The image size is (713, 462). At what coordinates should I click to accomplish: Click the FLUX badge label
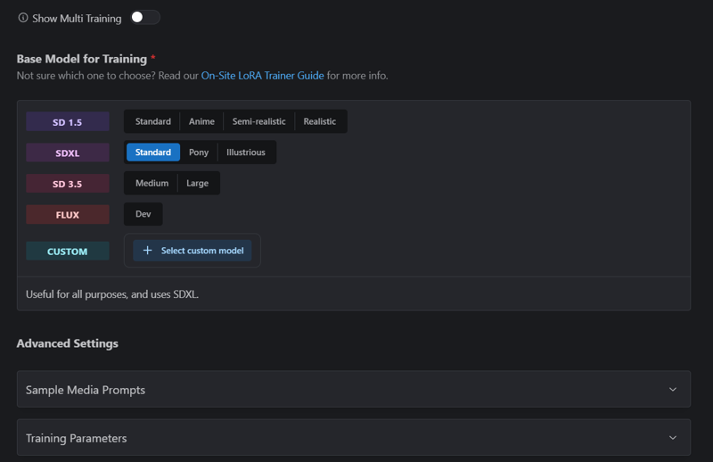coord(68,215)
